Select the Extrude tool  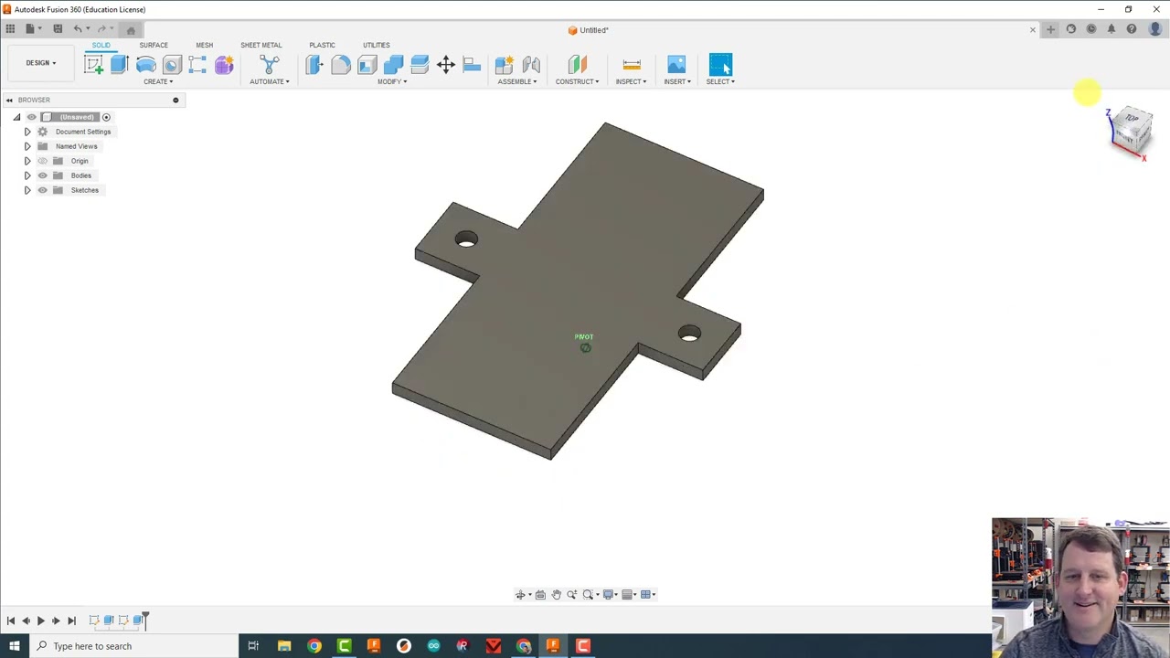point(119,64)
